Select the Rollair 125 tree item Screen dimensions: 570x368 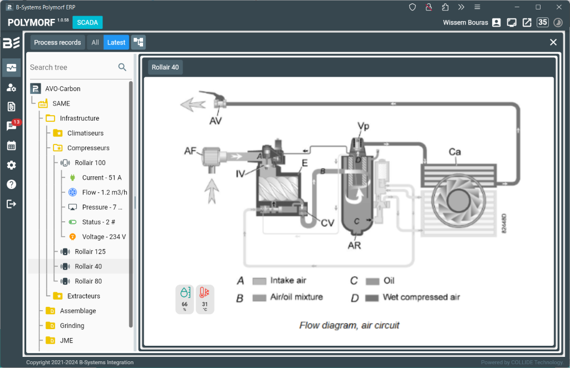(90, 252)
